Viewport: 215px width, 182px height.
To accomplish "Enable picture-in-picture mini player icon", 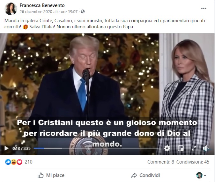I will tap(181, 148).
